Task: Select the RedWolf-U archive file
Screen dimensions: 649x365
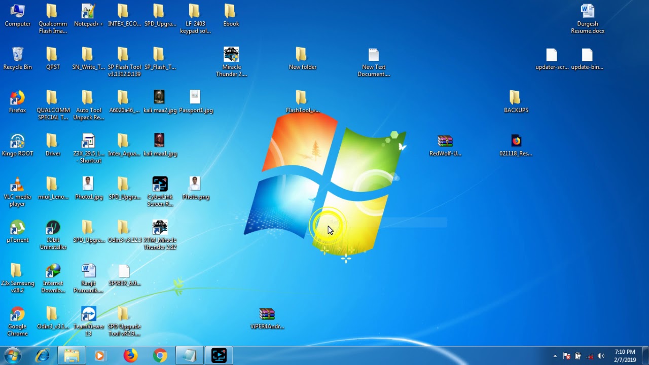Action: (x=445, y=145)
